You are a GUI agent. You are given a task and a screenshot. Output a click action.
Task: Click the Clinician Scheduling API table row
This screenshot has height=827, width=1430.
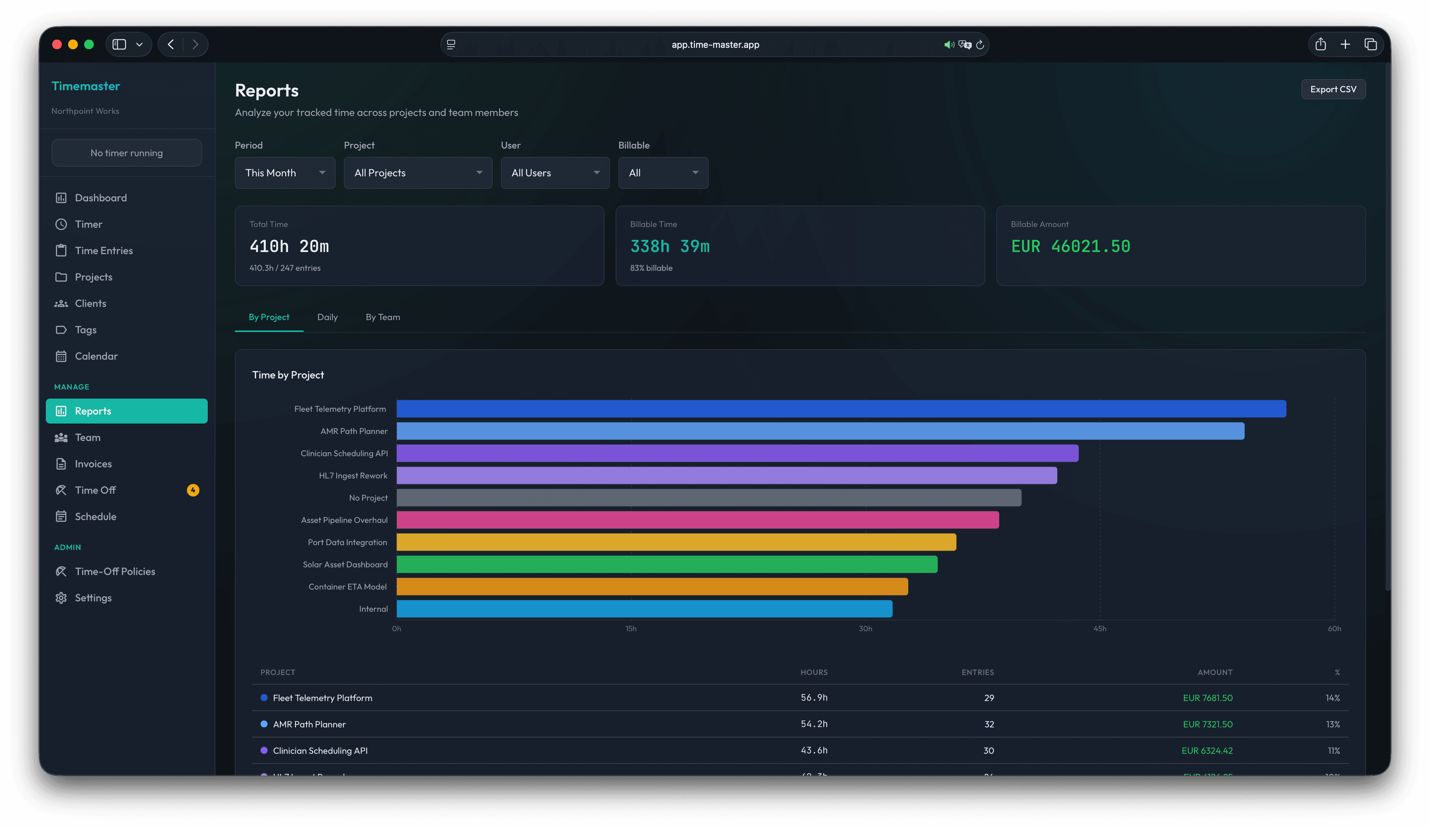pos(800,750)
